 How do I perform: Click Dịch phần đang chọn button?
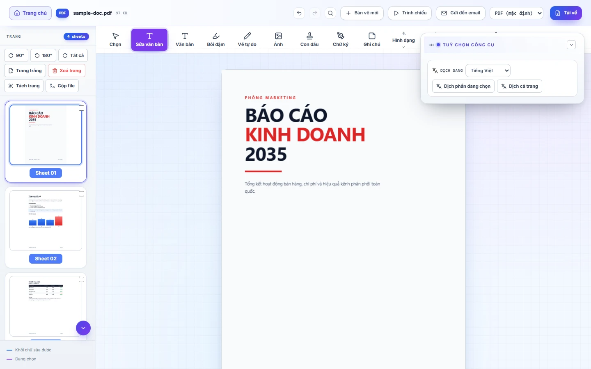pyautogui.click(x=463, y=86)
